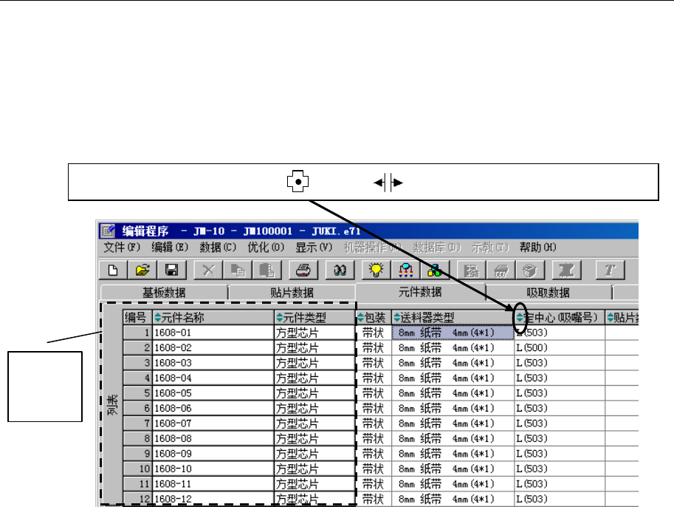Open the 数据(C) menu
This screenshot has width=674, height=507.
tap(218, 248)
